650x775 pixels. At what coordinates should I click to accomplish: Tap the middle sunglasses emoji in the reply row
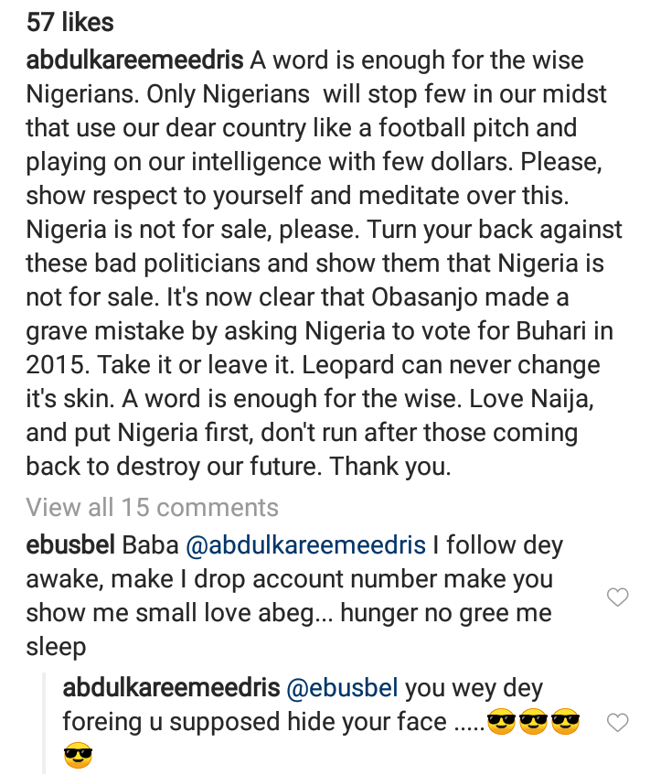click(x=534, y=723)
